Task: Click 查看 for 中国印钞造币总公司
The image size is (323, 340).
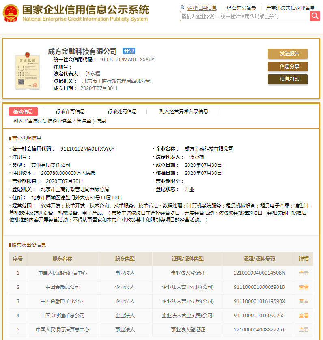Action: pos(304,316)
